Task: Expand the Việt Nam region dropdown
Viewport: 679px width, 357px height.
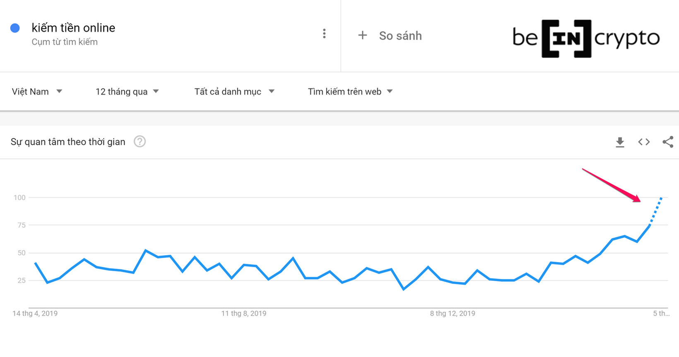Action: coord(37,91)
